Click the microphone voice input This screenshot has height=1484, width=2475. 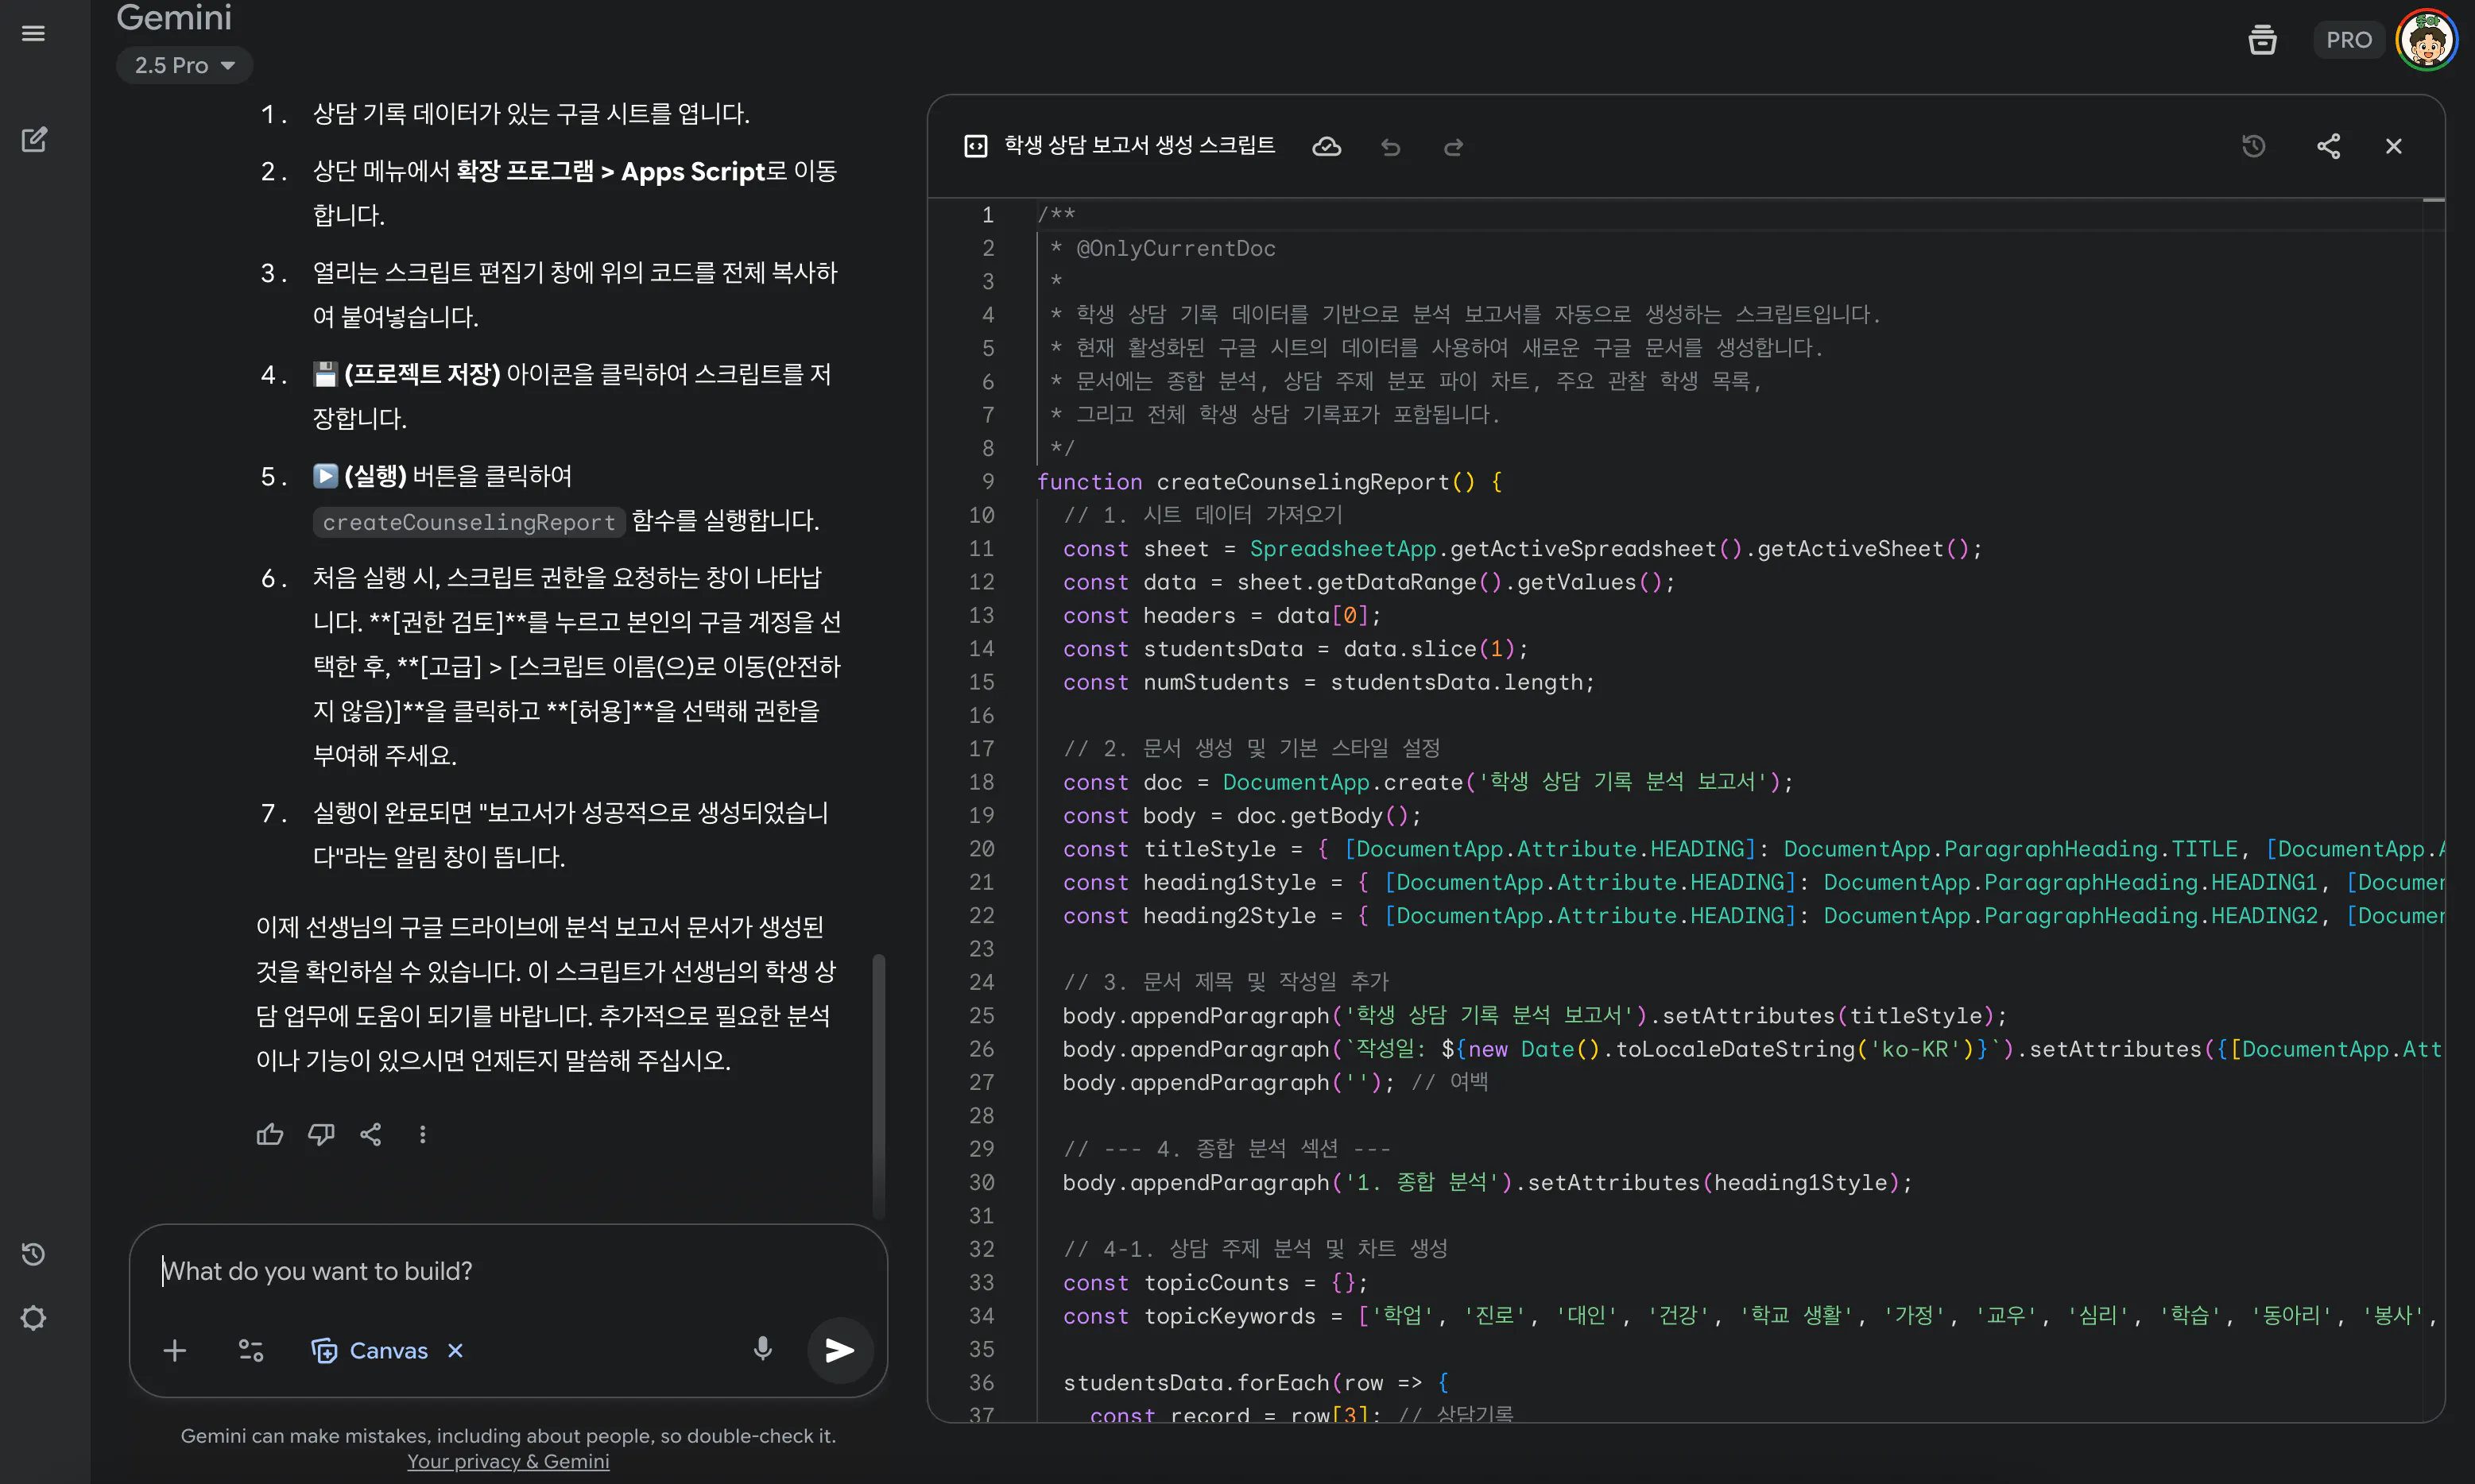pyautogui.click(x=762, y=1350)
